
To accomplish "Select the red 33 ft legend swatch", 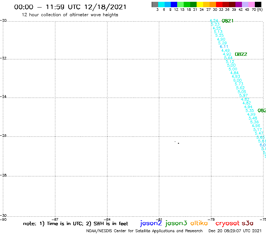I will [x=219, y=4].
